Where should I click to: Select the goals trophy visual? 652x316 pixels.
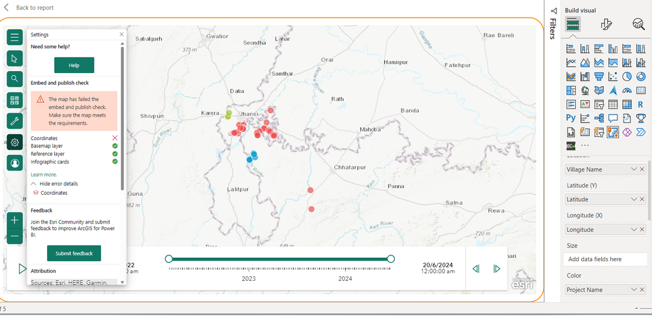click(641, 118)
